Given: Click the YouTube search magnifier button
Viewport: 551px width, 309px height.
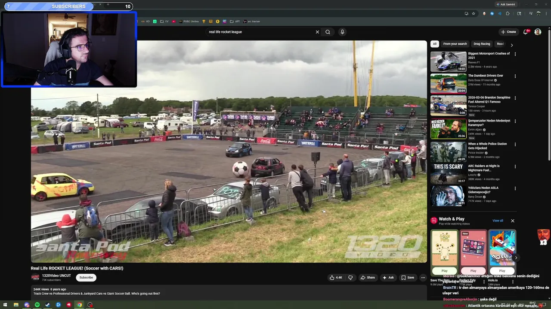Looking at the screenshot, I should coord(328,32).
